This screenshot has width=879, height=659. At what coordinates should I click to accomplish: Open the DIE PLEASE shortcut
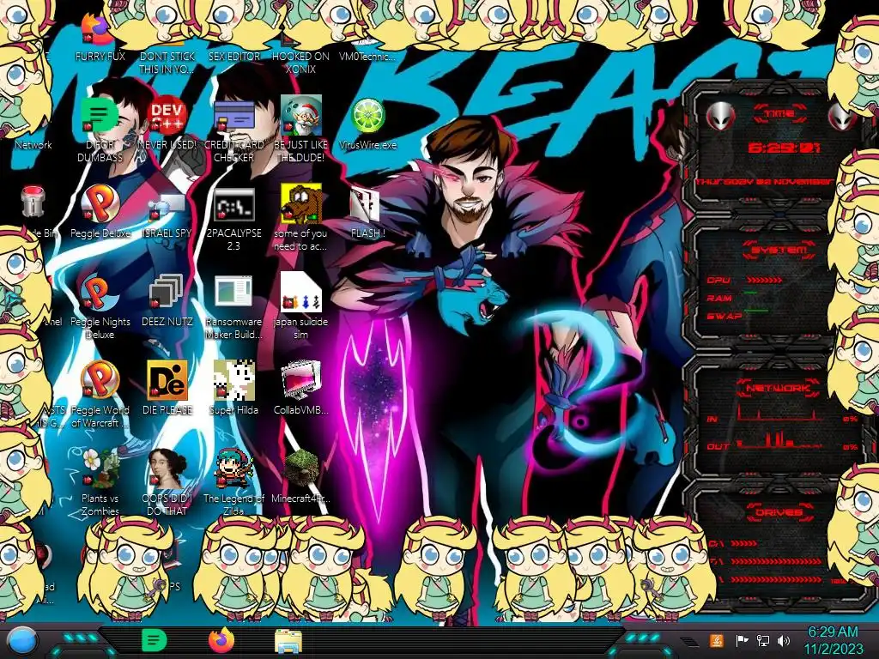point(167,388)
